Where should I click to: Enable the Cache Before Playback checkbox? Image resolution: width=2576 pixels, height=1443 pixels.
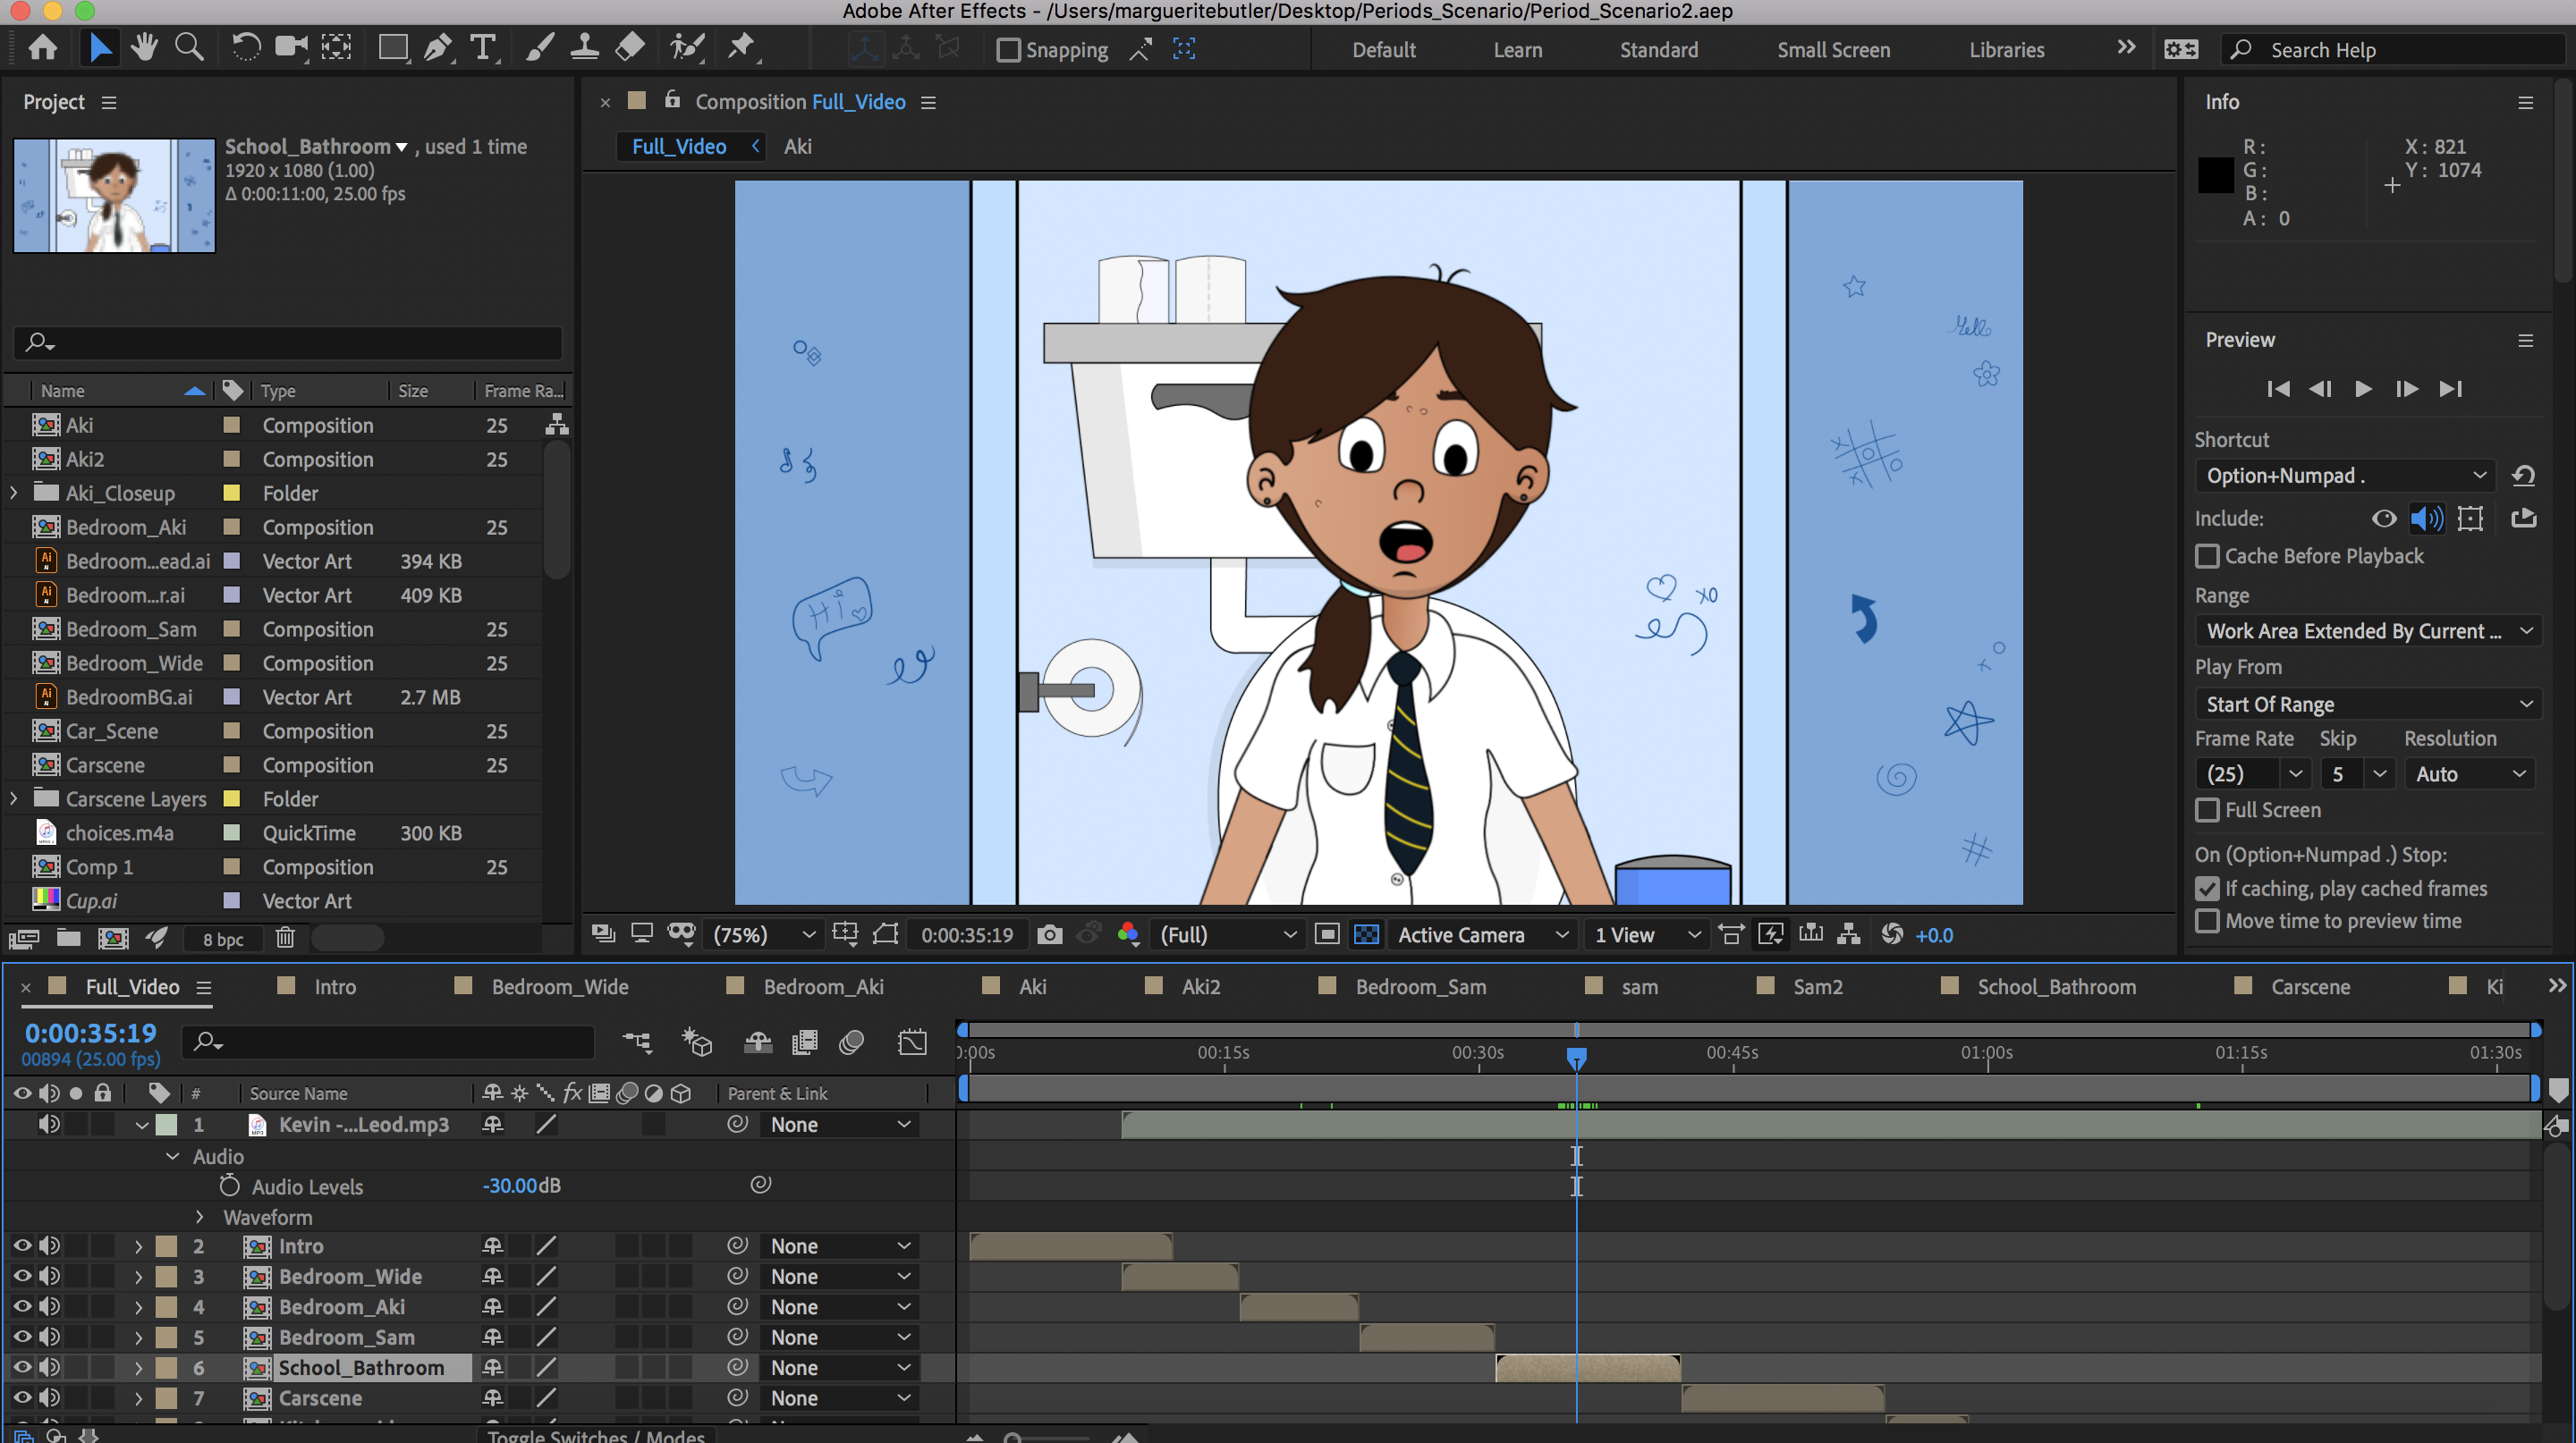point(2209,557)
